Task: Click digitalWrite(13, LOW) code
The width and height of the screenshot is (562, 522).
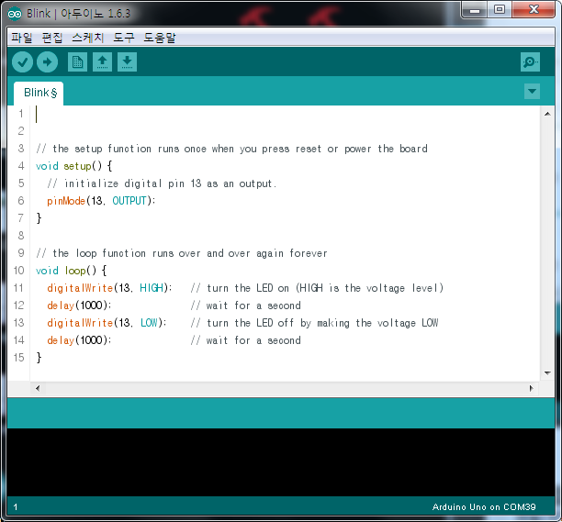Action: pos(107,323)
